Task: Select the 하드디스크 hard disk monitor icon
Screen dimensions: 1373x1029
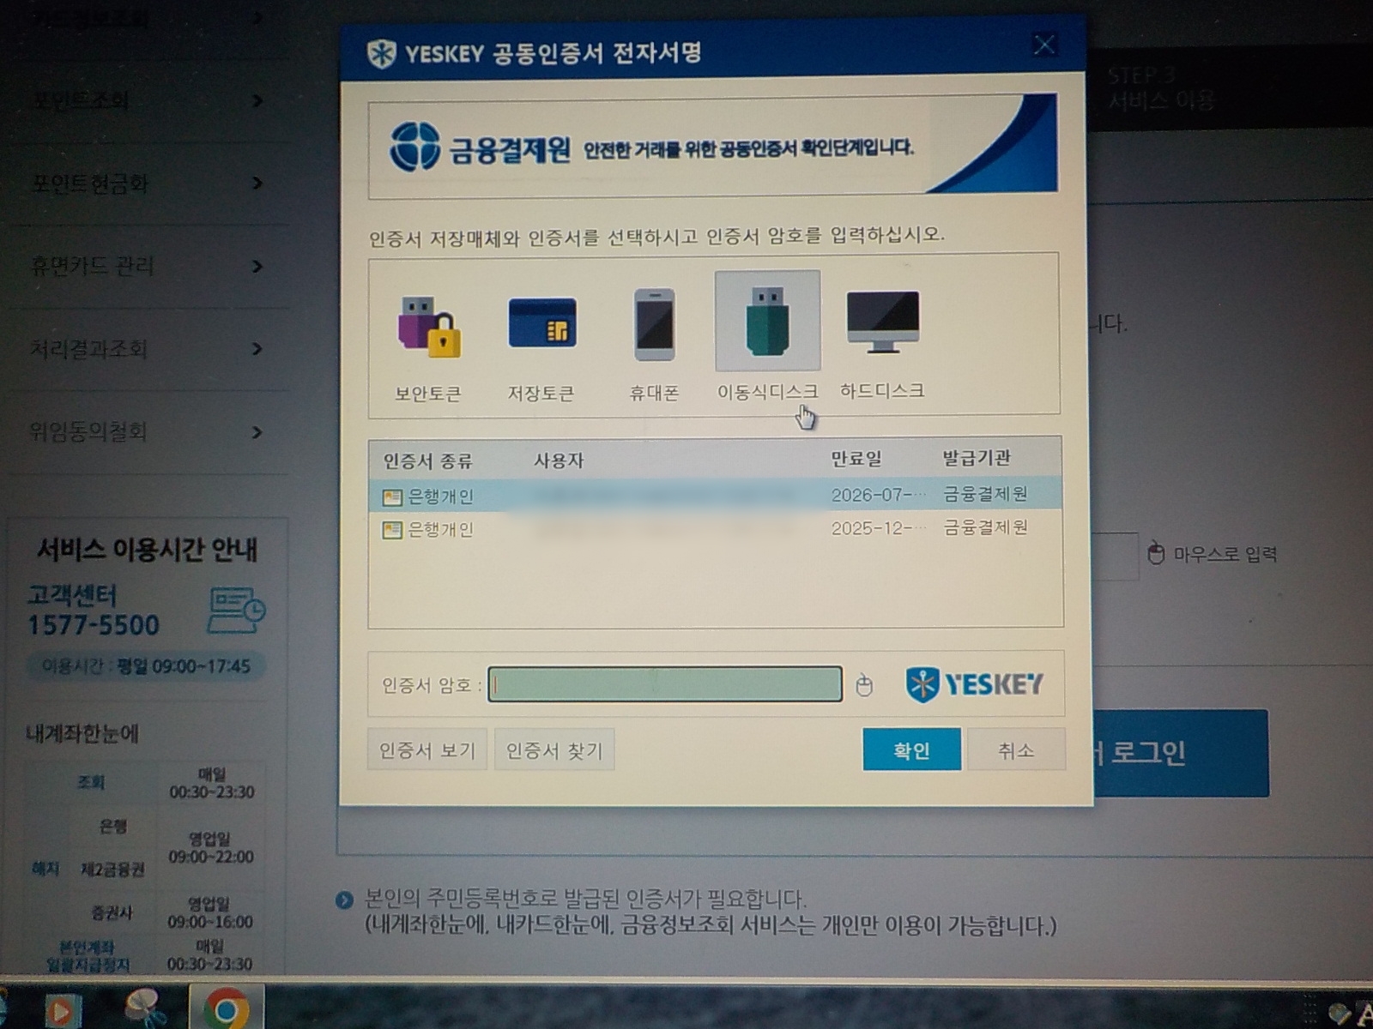Action: click(882, 322)
